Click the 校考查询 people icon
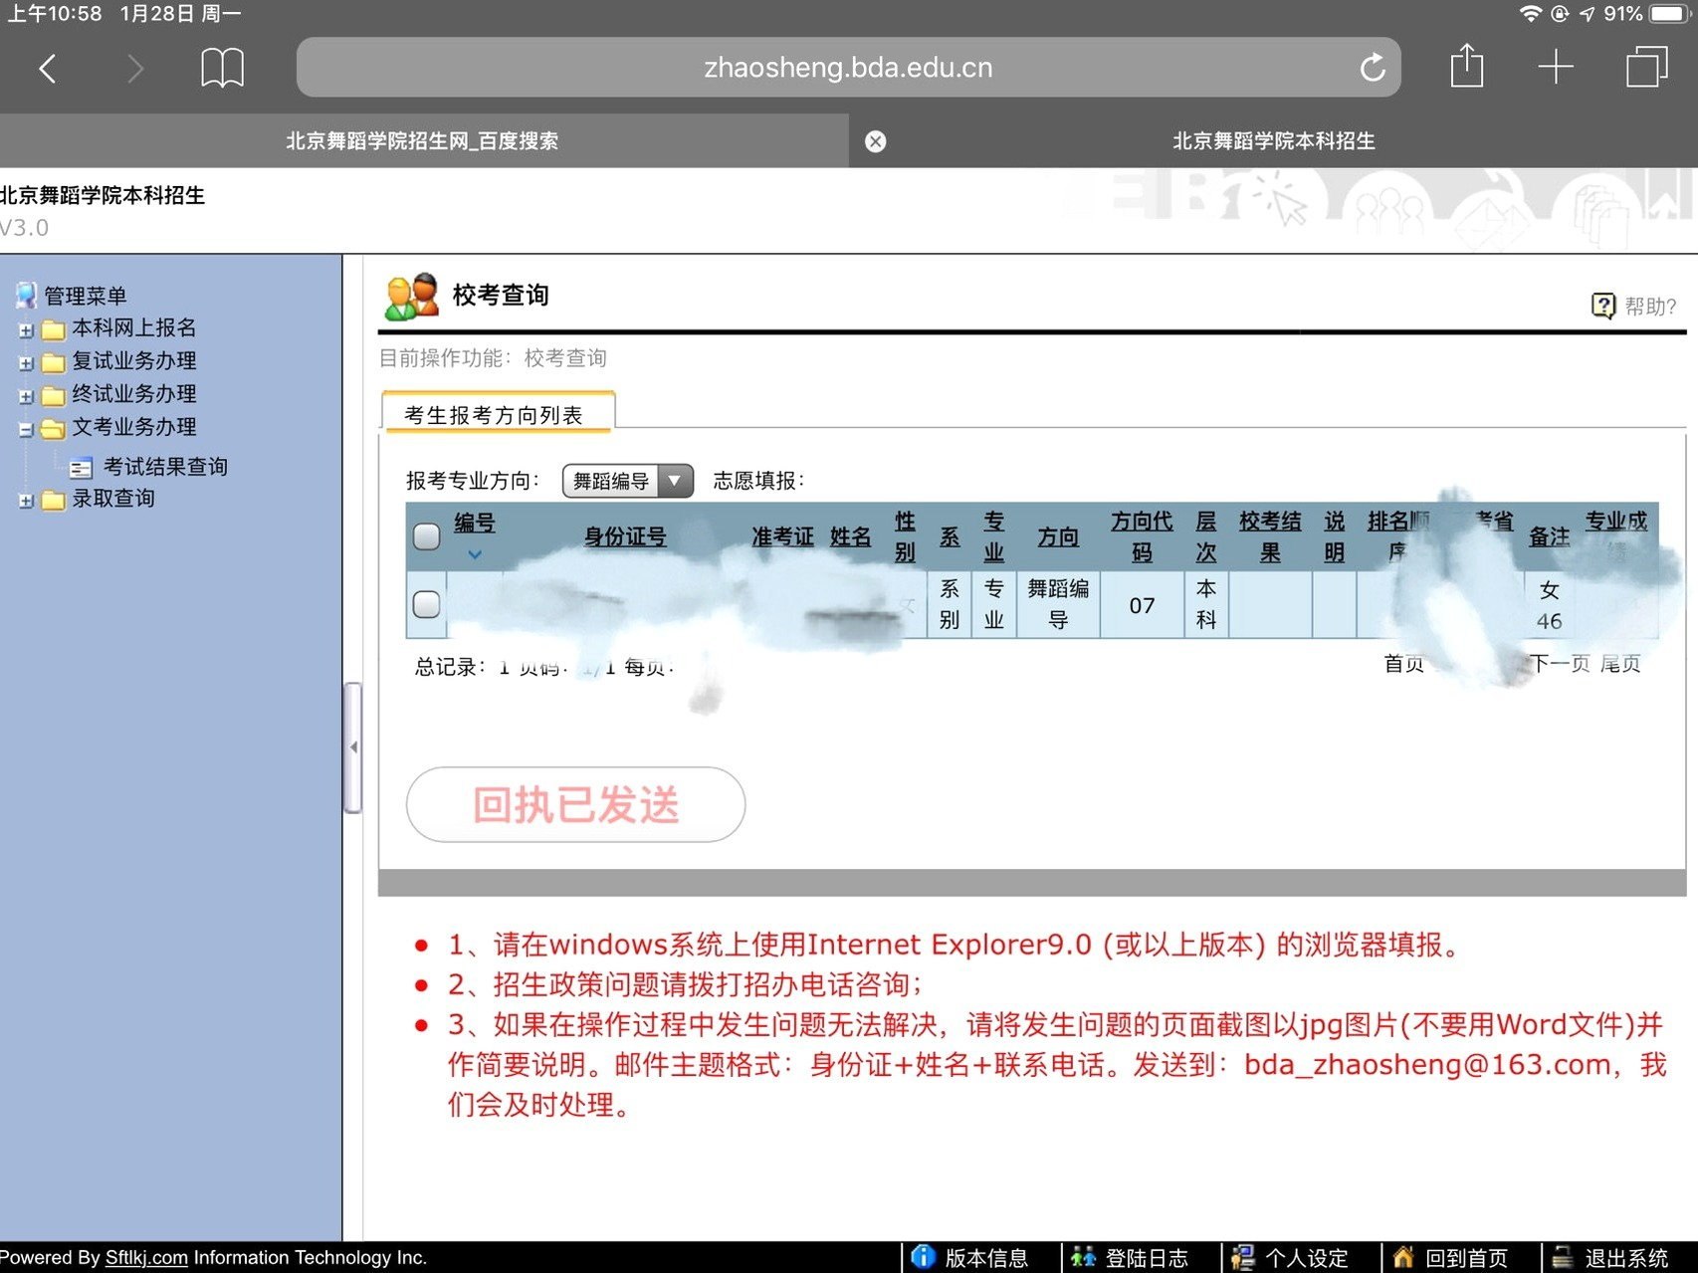The width and height of the screenshot is (1698, 1273). pyautogui.click(x=411, y=297)
